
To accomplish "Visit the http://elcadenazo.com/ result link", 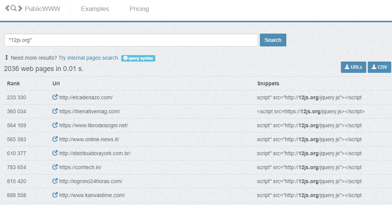I will pos(86,97).
